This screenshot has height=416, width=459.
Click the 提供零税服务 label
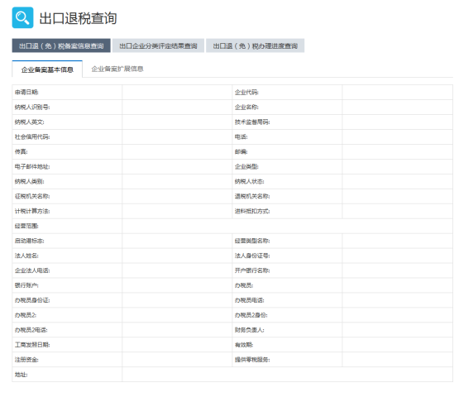252,360
